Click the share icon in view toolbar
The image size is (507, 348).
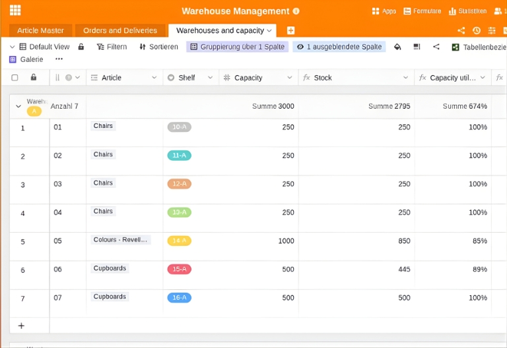pyautogui.click(x=436, y=47)
